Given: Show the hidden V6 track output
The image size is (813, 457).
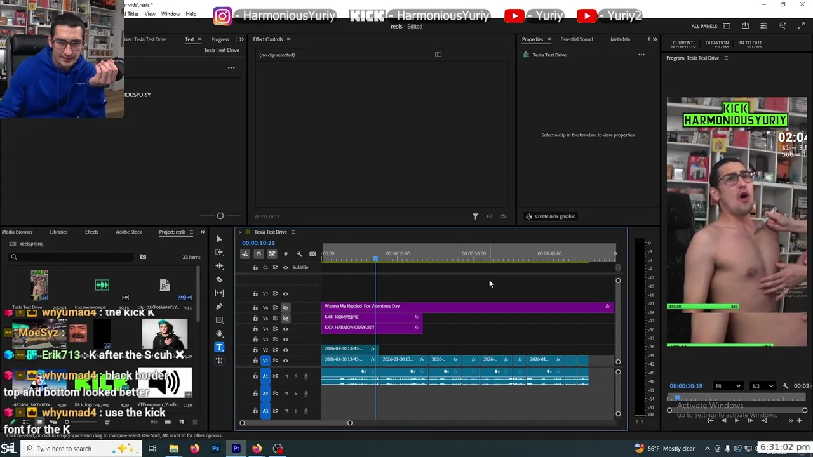Looking at the screenshot, I should coord(285,308).
